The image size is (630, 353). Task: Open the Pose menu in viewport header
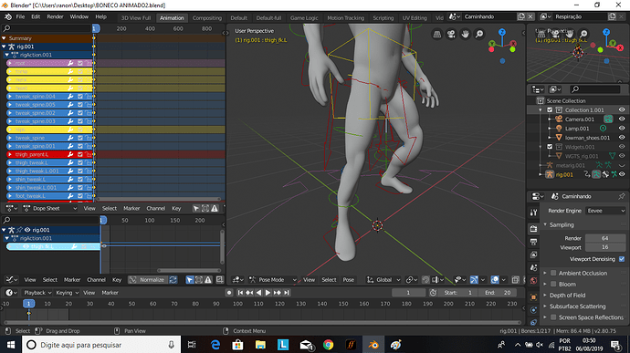pos(349,280)
